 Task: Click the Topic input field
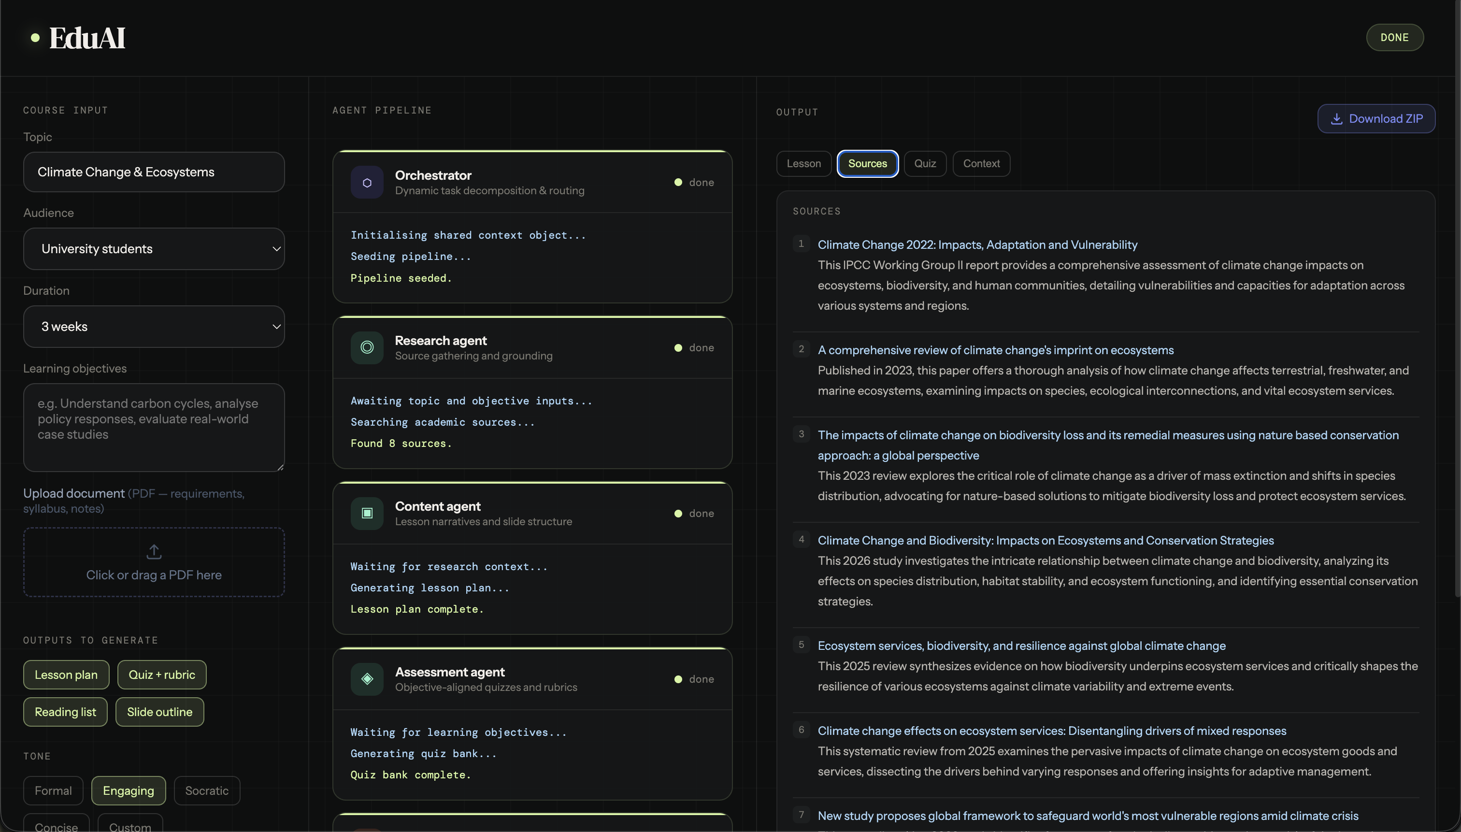(x=154, y=172)
